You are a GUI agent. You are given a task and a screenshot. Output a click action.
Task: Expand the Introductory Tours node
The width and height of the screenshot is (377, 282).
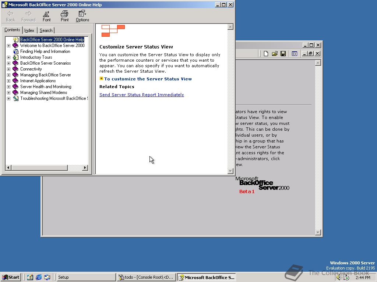(9, 57)
